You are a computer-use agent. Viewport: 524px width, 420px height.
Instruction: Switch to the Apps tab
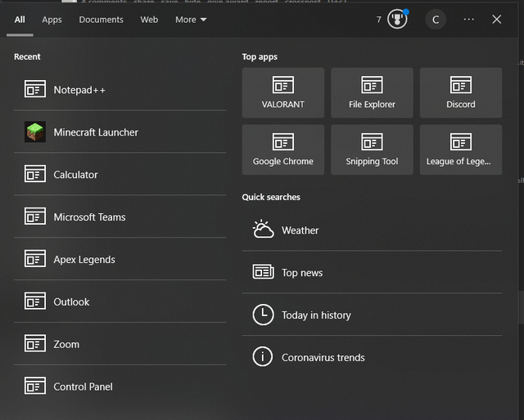[x=52, y=20]
